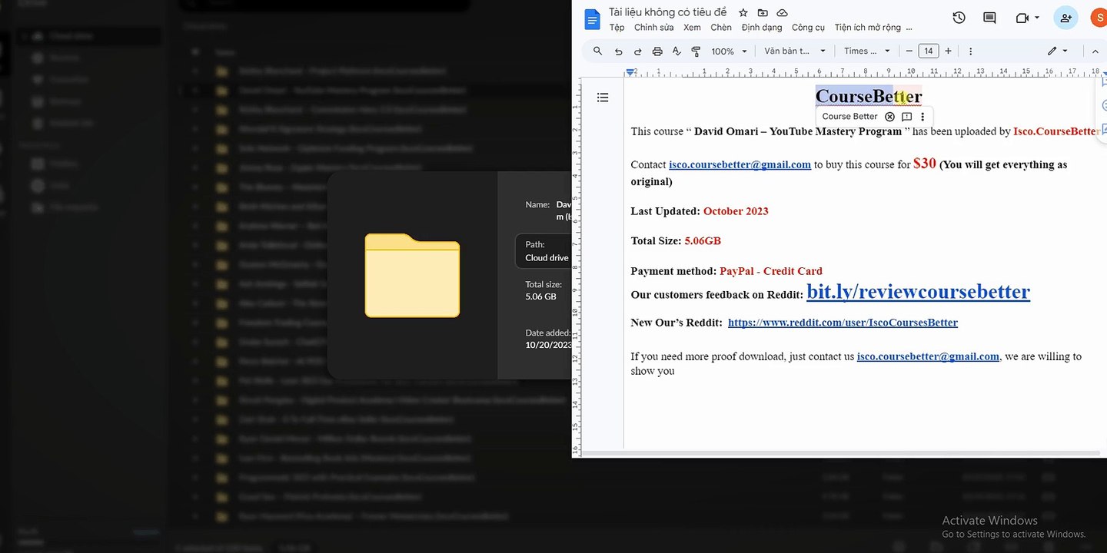This screenshot has height=553, width=1107.
Task: Open the Định dạng menu
Action: [762, 28]
